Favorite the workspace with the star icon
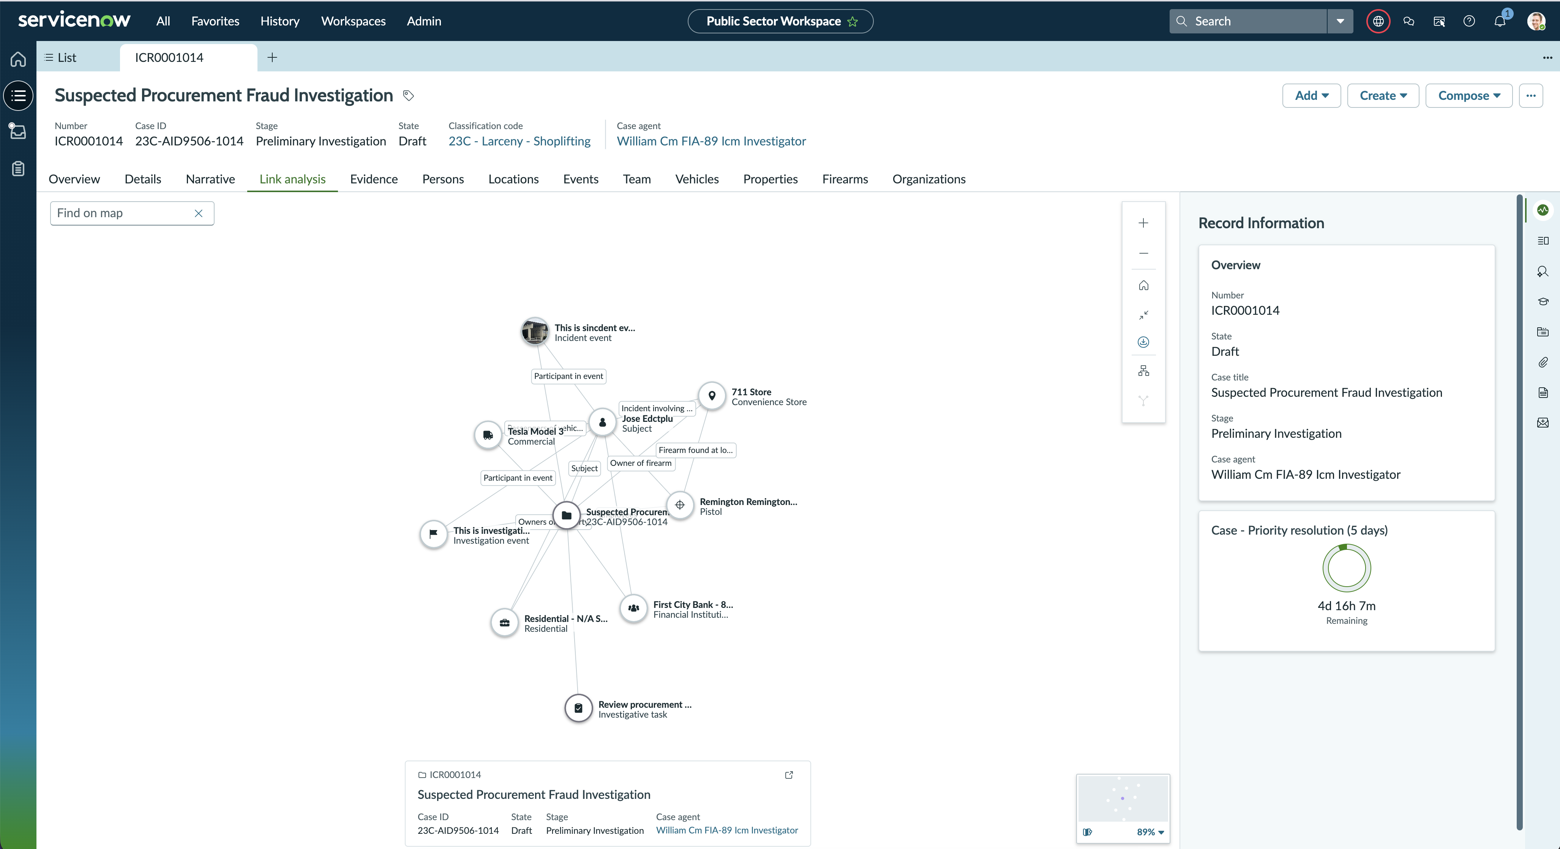The height and width of the screenshot is (849, 1560). click(852, 22)
